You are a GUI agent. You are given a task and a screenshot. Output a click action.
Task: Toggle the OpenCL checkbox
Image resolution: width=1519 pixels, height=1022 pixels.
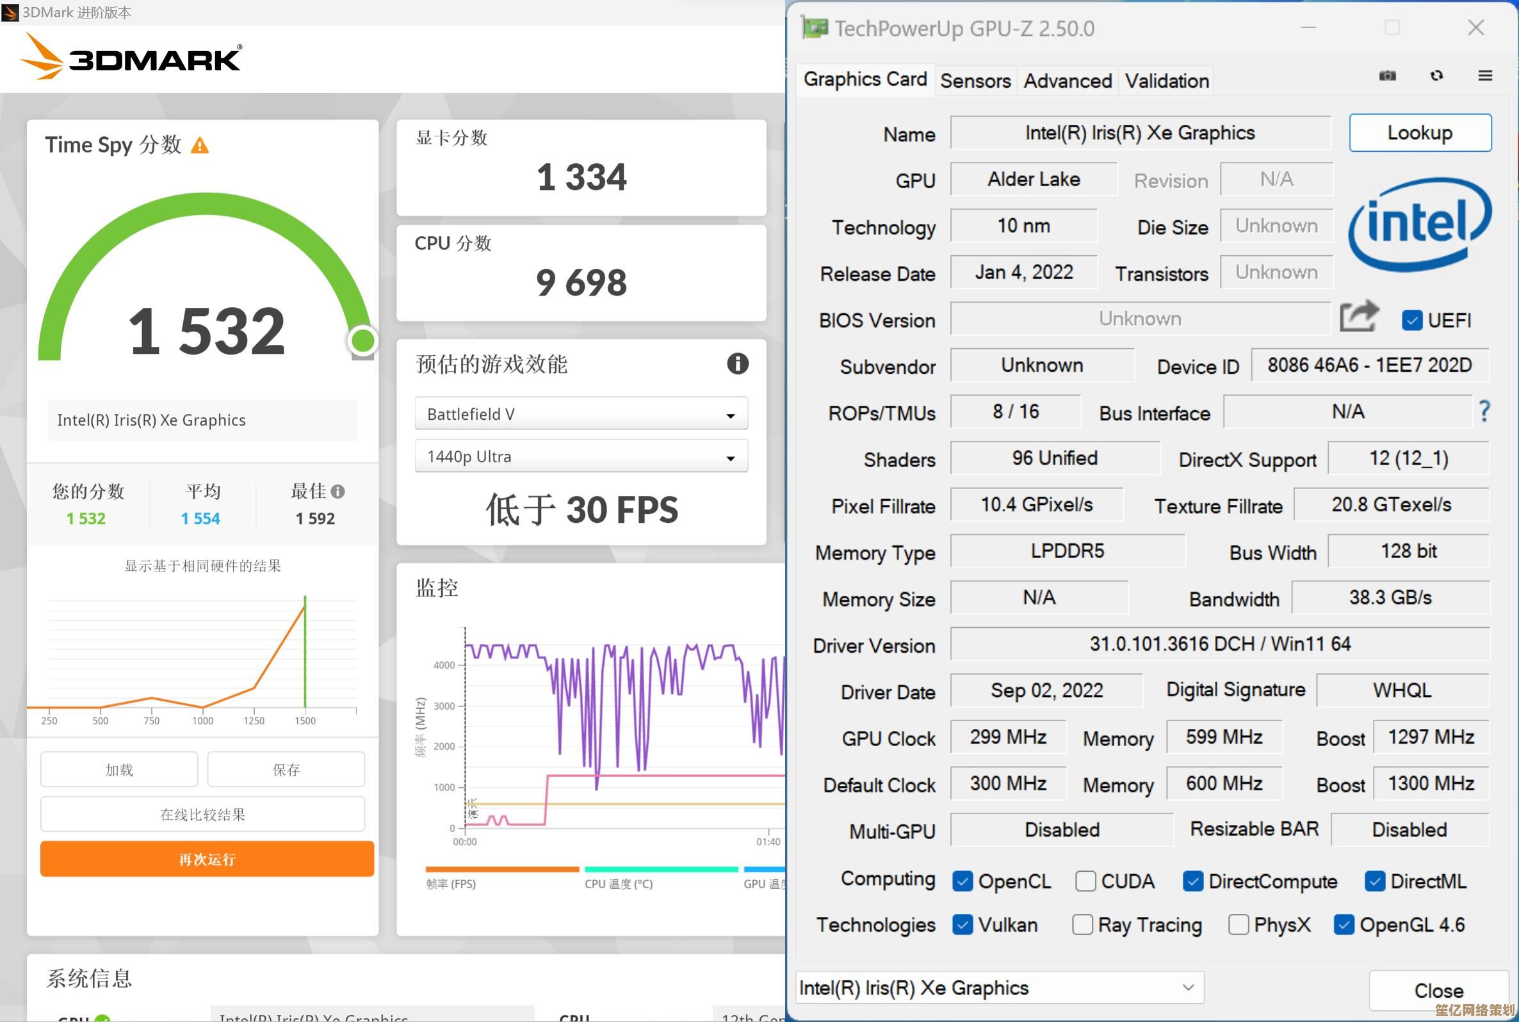tap(962, 881)
